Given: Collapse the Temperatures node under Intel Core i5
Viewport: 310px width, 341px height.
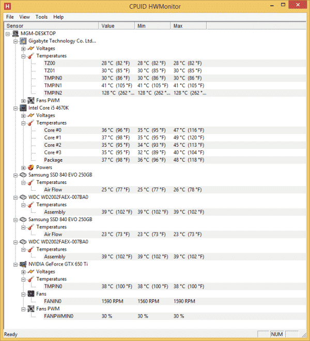Looking at the screenshot, I should (x=23, y=123).
